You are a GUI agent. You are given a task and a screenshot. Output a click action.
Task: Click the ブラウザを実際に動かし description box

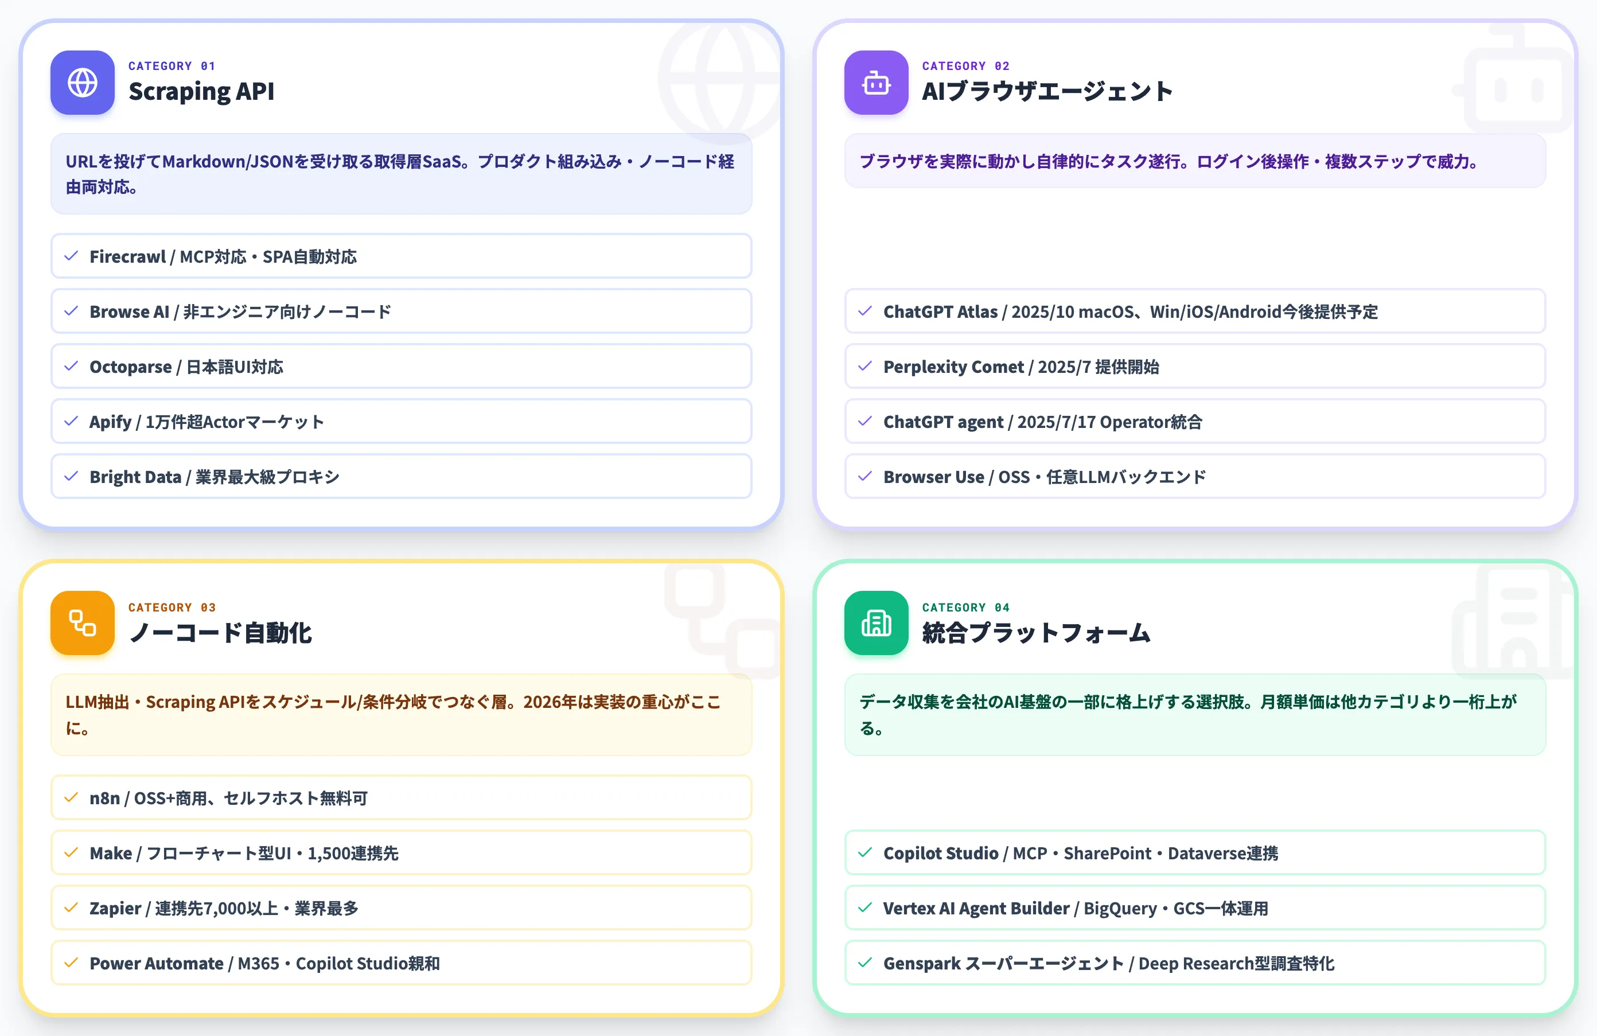pyautogui.click(x=1195, y=161)
